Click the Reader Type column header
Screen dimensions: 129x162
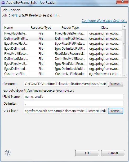[x=70, y=27]
